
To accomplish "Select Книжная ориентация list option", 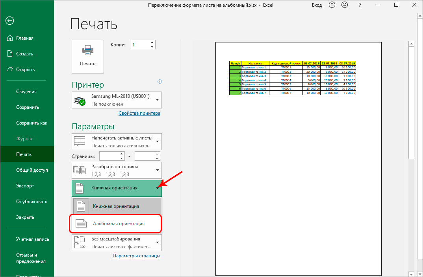I will tap(117, 206).
